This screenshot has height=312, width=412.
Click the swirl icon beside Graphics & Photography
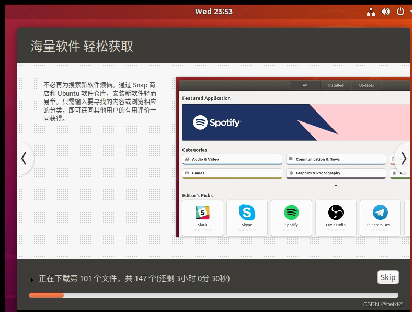pos(291,173)
